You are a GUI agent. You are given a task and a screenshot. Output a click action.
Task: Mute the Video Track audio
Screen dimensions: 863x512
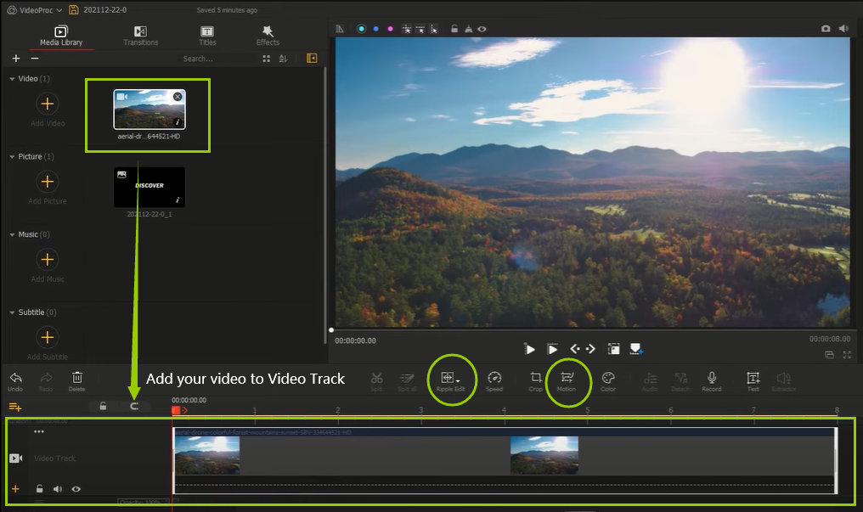(58, 489)
